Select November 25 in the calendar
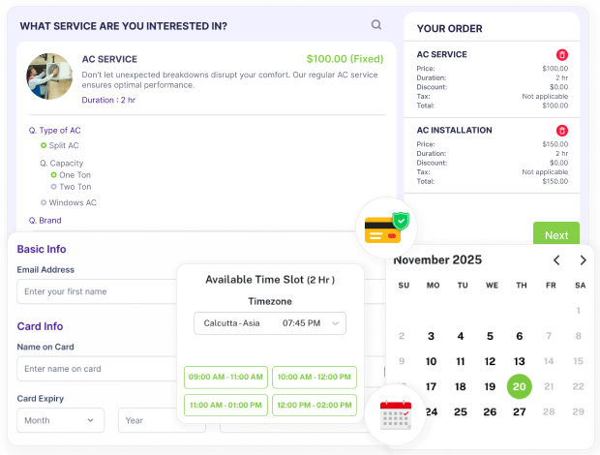 [461, 411]
